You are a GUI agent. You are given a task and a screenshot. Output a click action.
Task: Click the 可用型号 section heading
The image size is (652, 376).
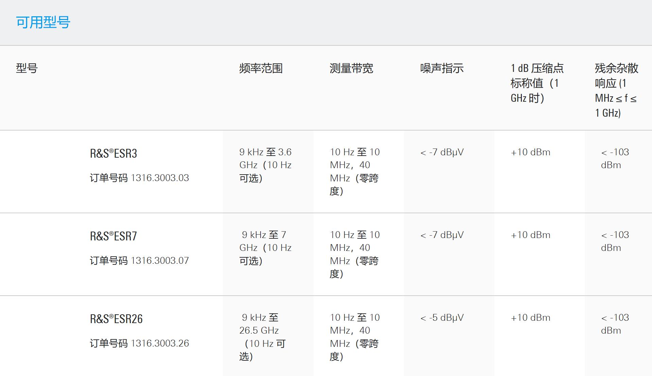[x=43, y=22]
